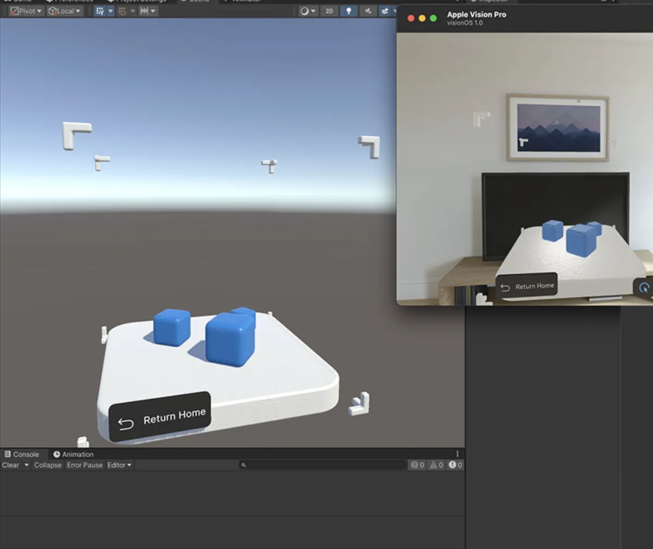The width and height of the screenshot is (653, 549).
Task: Toggle scene lighting with the bulb icon
Action: (349, 10)
